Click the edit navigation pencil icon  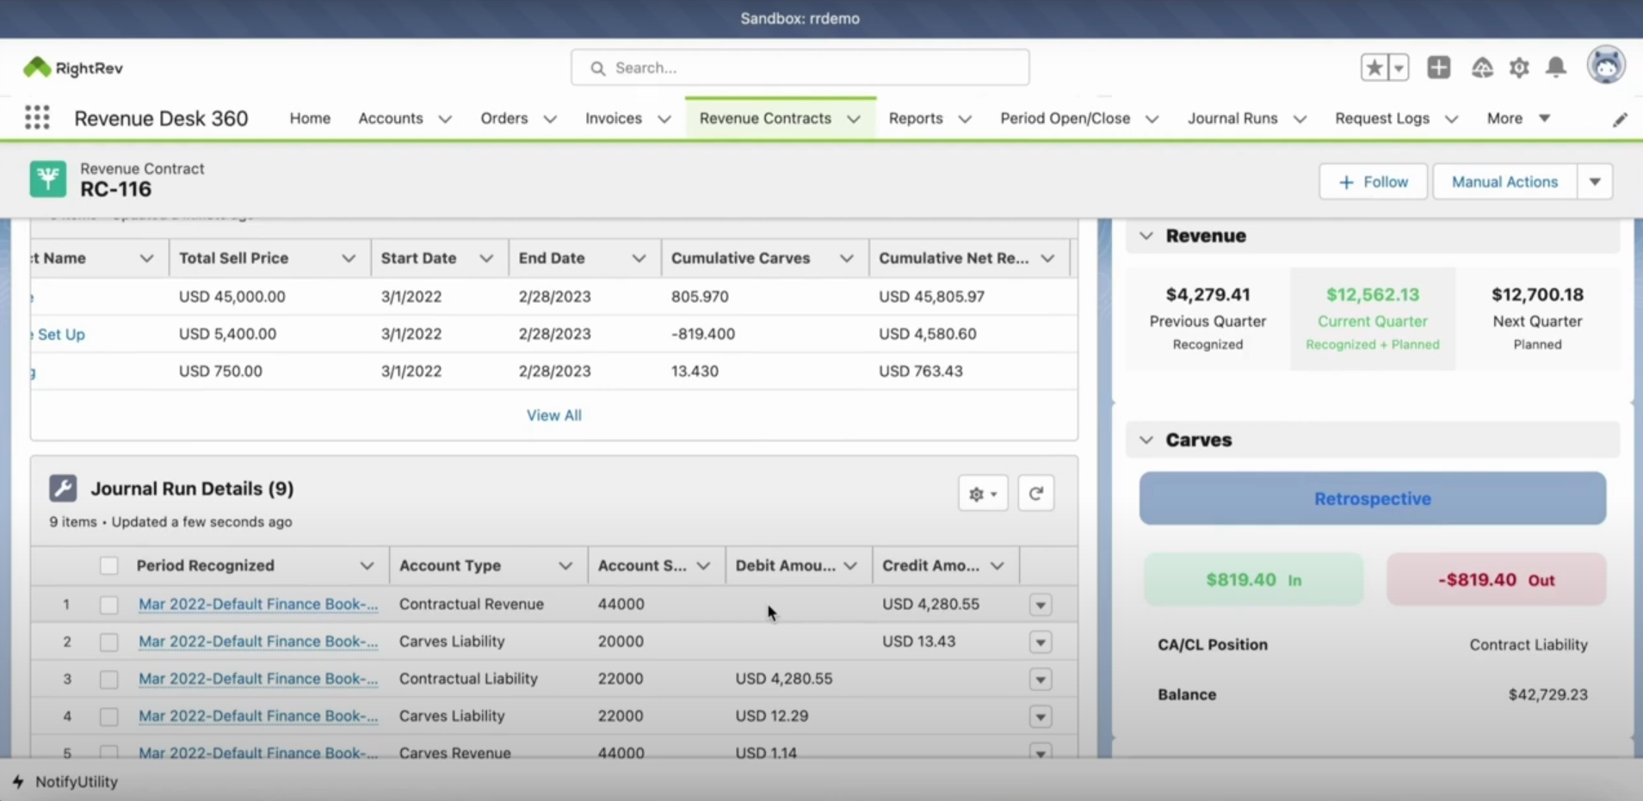(x=1620, y=120)
